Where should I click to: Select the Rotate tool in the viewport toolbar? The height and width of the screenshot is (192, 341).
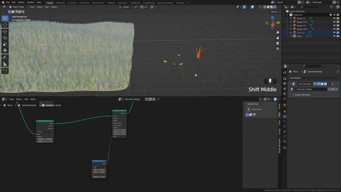5,38
